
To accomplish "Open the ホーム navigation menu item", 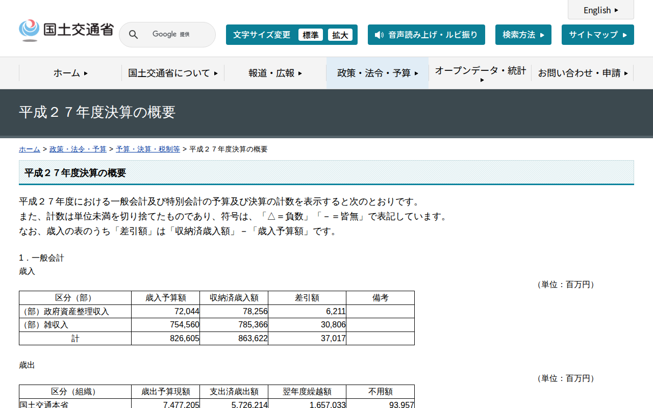I will click(x=70, y=73).
